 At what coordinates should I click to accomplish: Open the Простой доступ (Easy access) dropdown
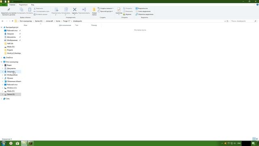click(105, 11)
